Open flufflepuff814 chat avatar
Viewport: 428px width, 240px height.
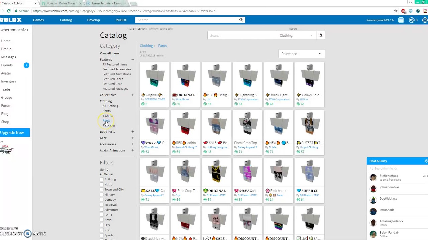click(373, 177)
